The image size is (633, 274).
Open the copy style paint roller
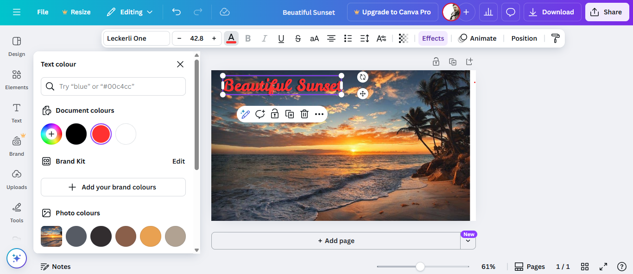point(555,38)
